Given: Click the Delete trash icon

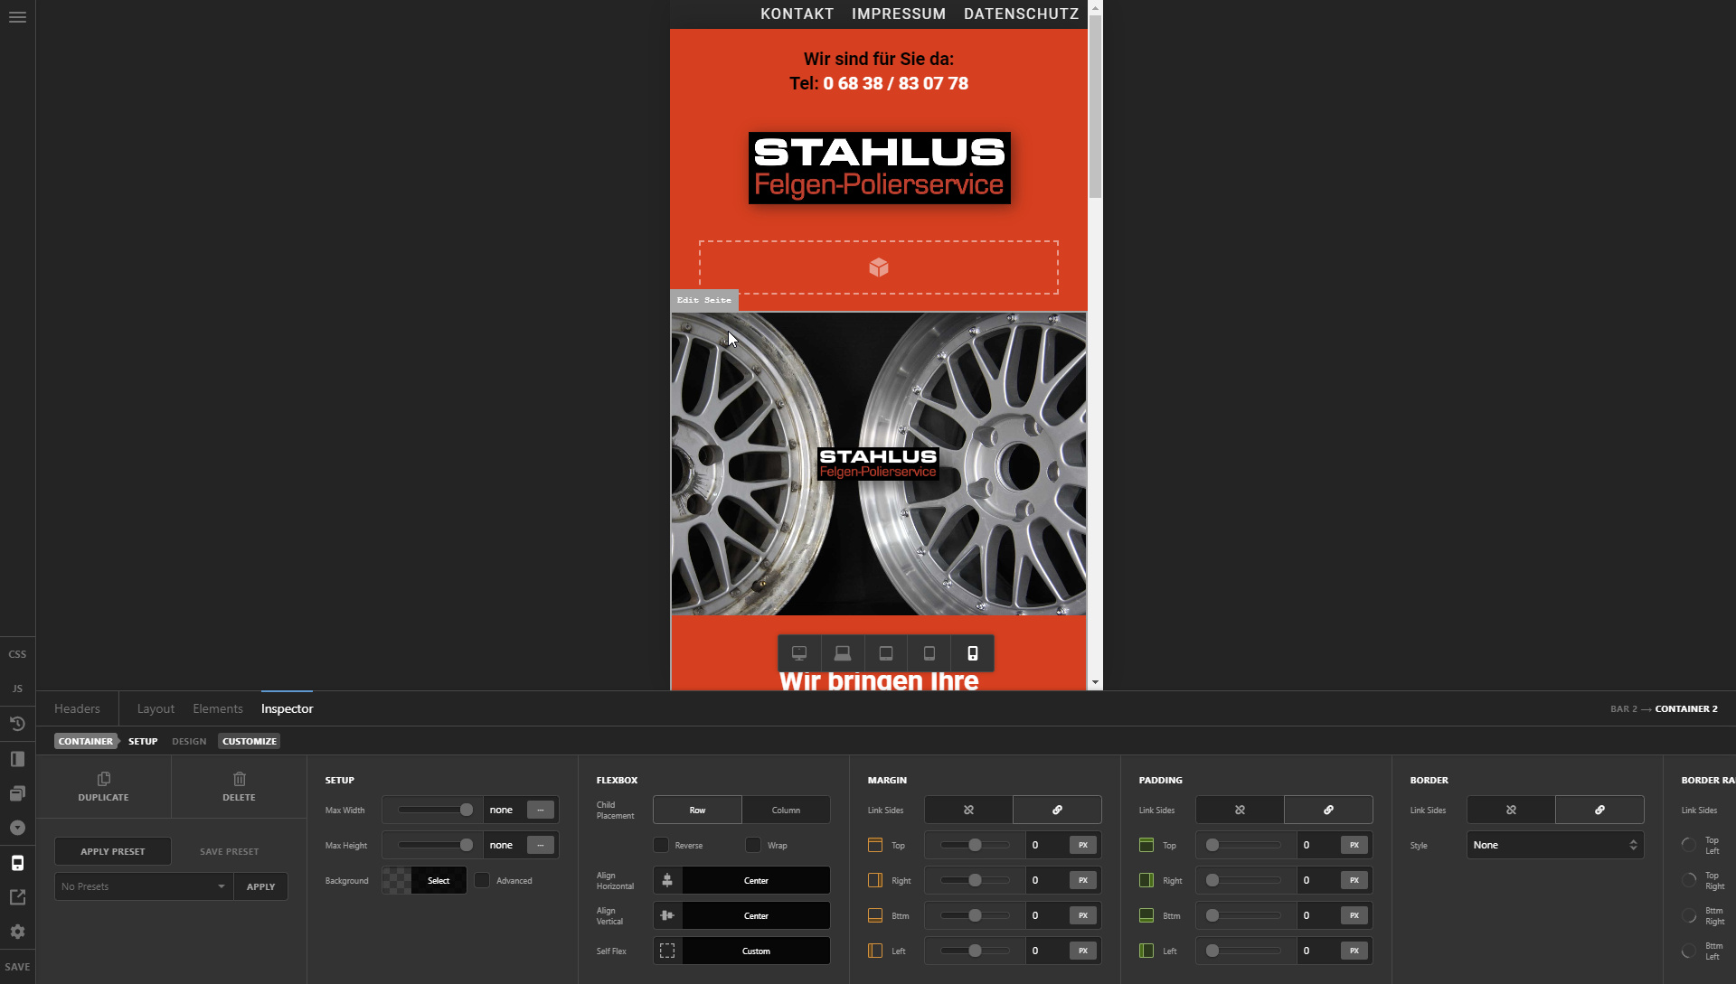Looking at the screenshot, I should click(240, 779).
